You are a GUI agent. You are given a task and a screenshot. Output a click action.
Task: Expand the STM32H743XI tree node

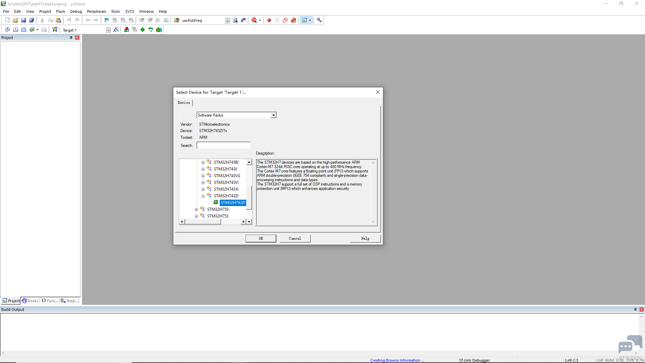pos(203,190)
